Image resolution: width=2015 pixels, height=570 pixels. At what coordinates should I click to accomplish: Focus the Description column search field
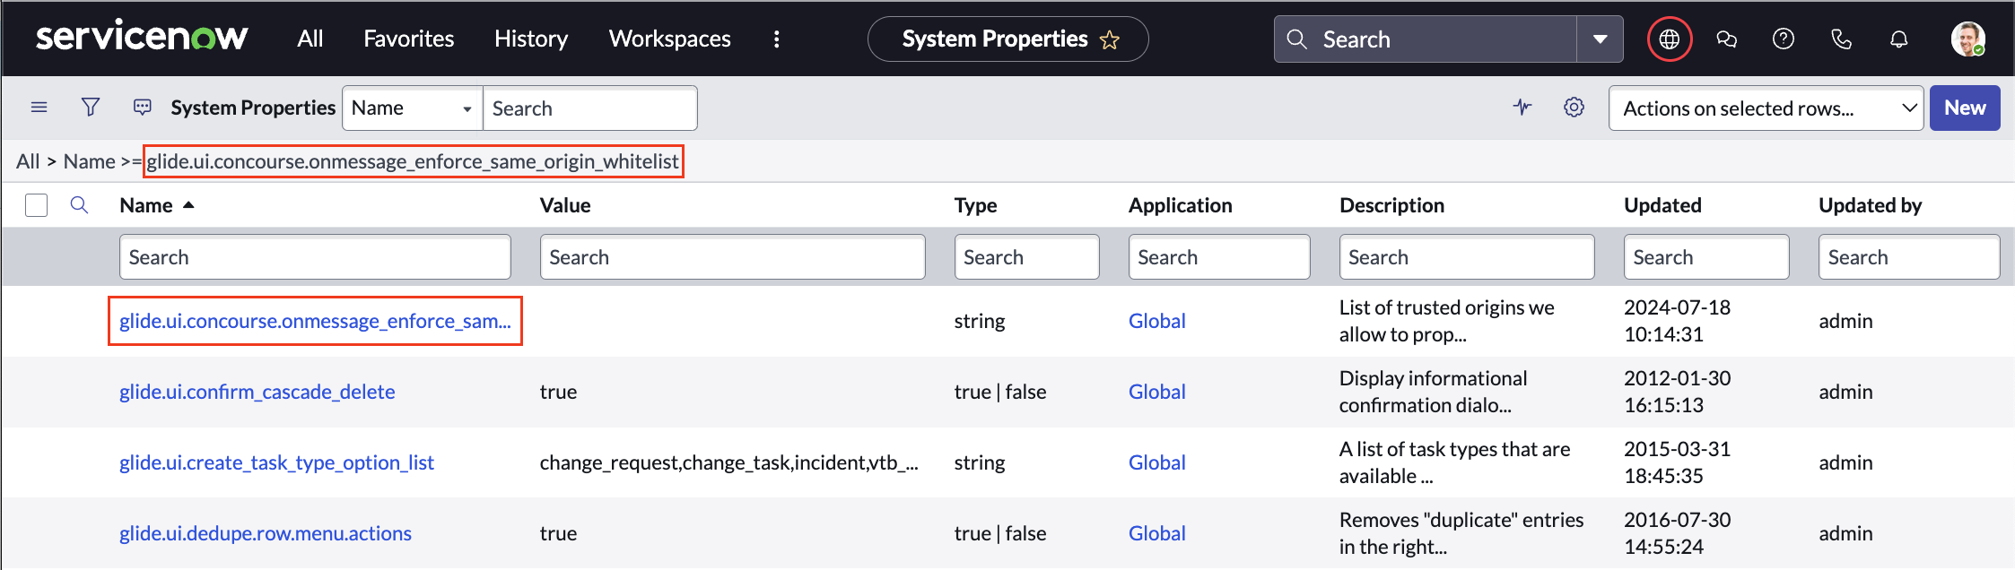pos(1467,257)
